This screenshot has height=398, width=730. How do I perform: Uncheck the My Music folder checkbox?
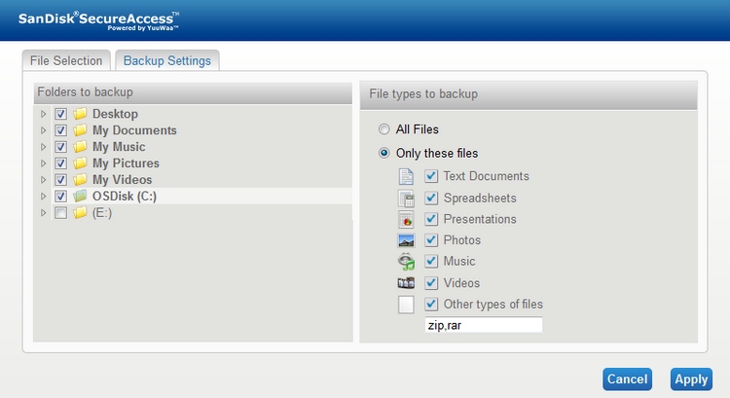(x=60, y=147)
